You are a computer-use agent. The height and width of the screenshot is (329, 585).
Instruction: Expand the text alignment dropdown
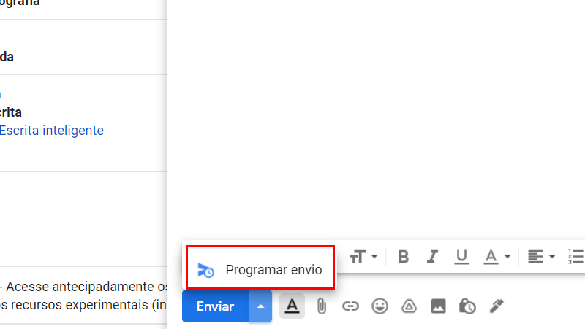tap(542, 257)
